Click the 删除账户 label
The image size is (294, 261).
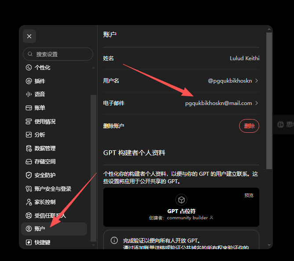114,126
